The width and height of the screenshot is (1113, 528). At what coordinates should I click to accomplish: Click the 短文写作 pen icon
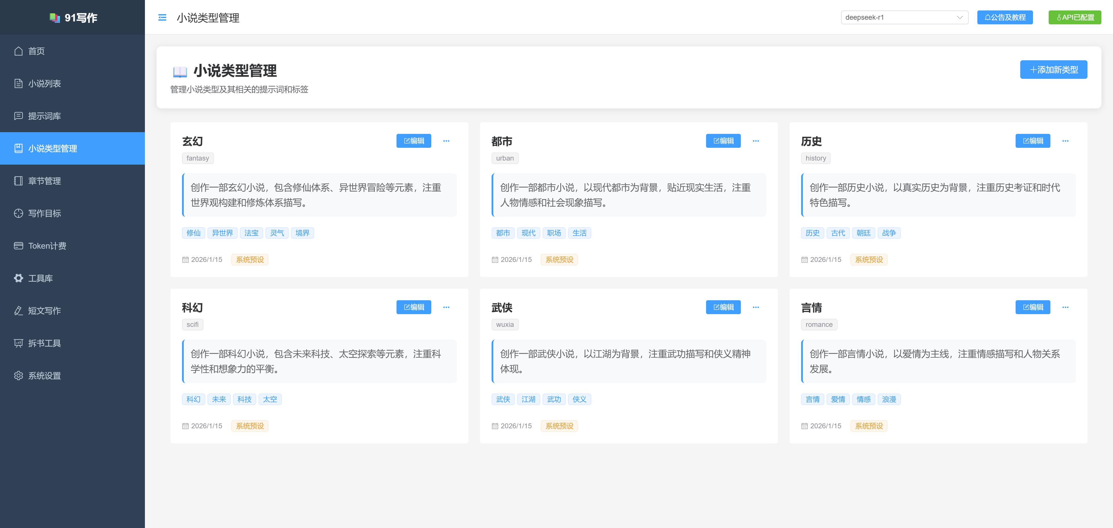pyautogui.click(x=18, y=311)
